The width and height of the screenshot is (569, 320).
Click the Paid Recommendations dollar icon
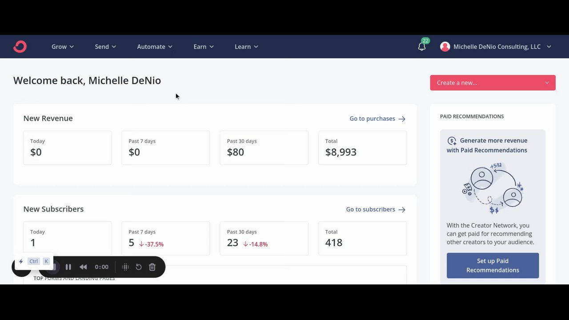click(452, 141)
